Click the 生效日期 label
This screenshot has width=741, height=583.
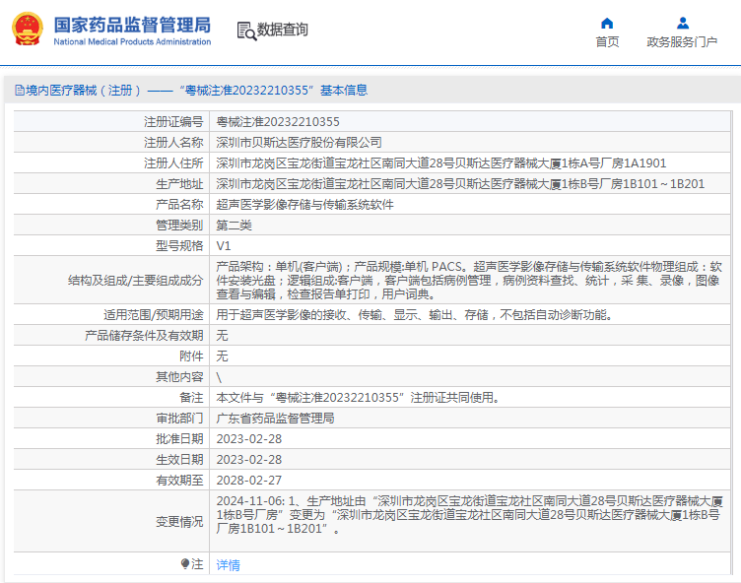[x=179, y=460]
